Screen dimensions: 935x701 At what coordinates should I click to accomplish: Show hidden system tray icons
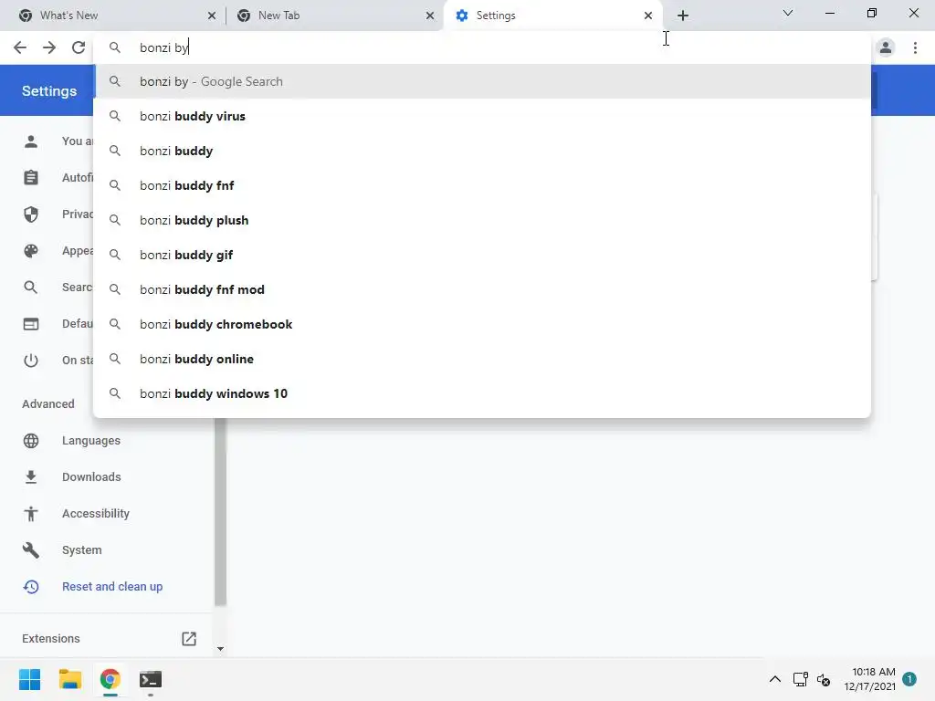coord(774,679)
